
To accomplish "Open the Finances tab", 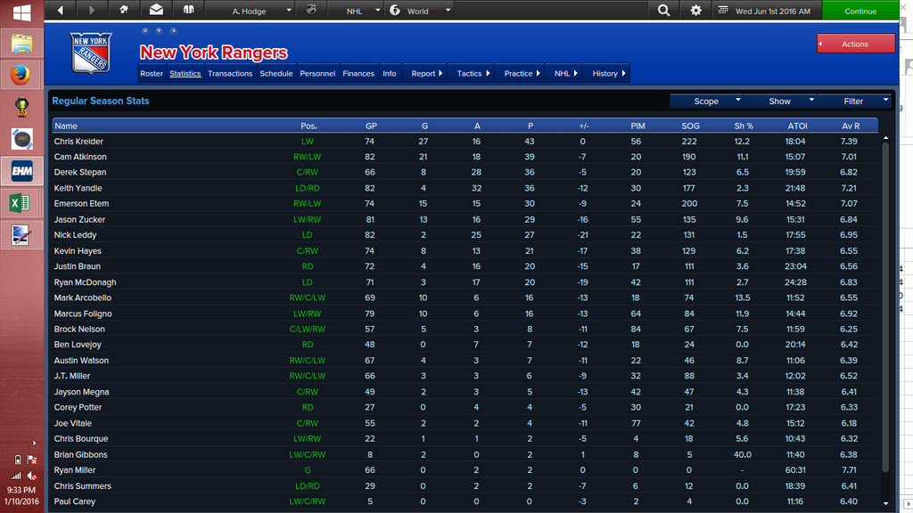I will [358, 73].
